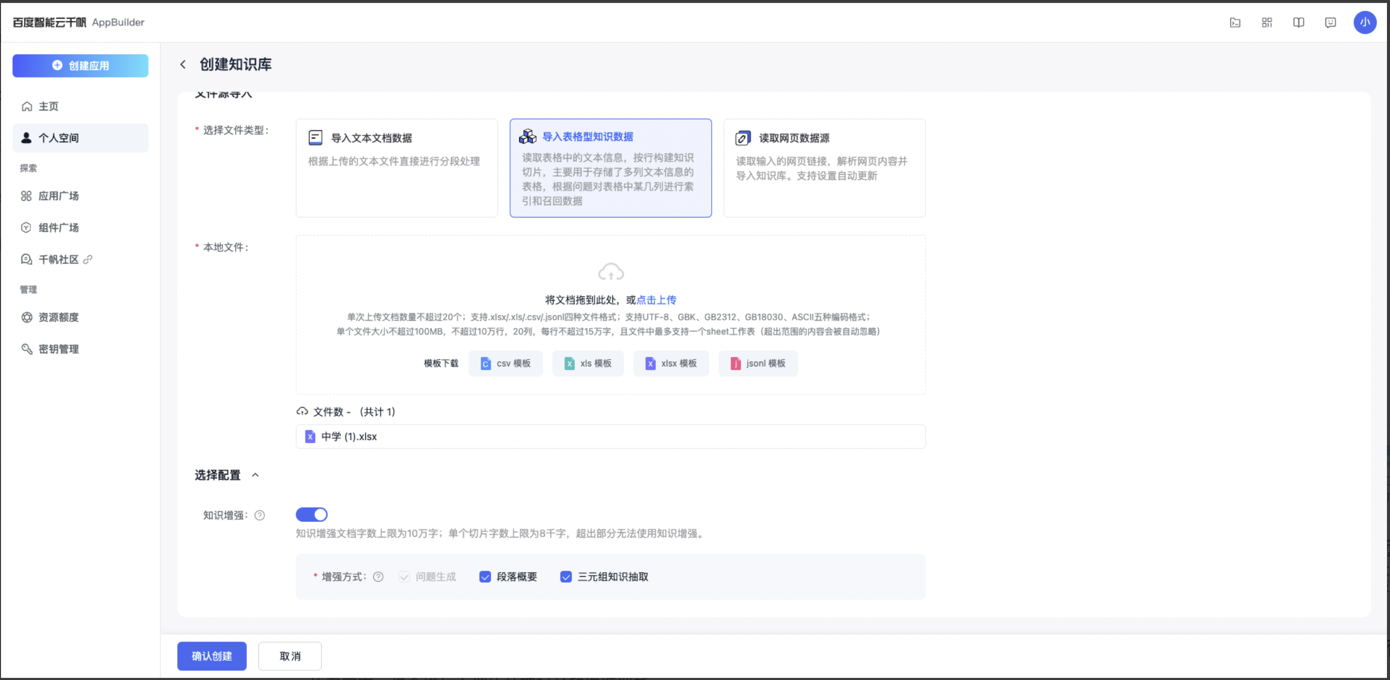Download the xlsx 模板
The width and height of the screenshot is (1390, 680).
(x=671, y=364)
